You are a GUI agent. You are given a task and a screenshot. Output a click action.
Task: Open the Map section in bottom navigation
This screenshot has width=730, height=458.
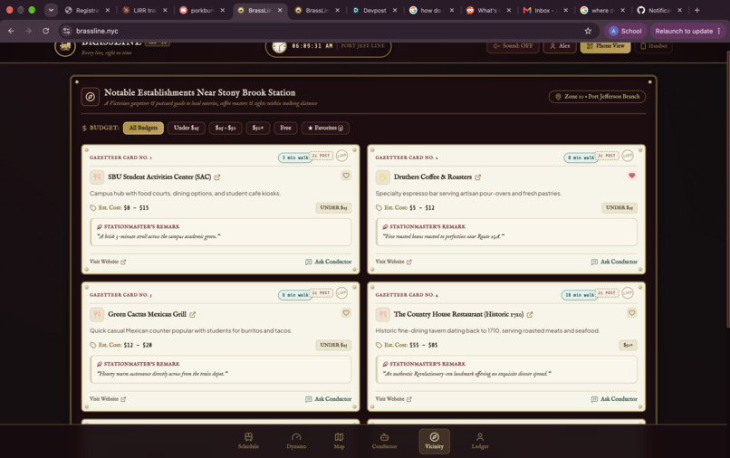point(339,441)
